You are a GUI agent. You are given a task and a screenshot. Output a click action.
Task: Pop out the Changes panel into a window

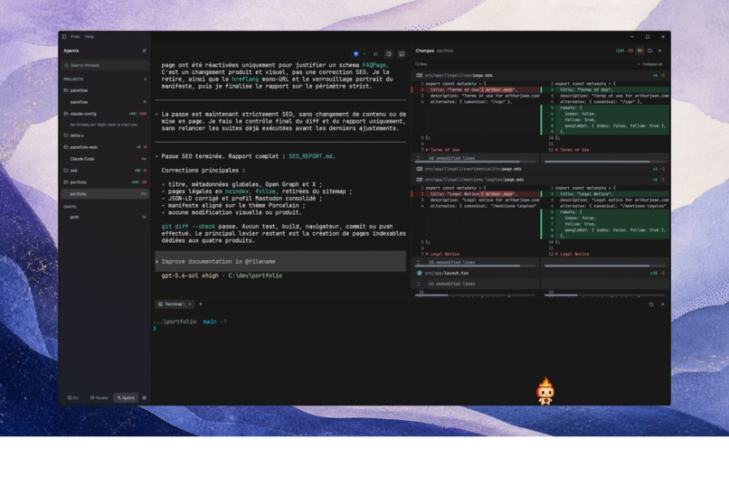650,51
